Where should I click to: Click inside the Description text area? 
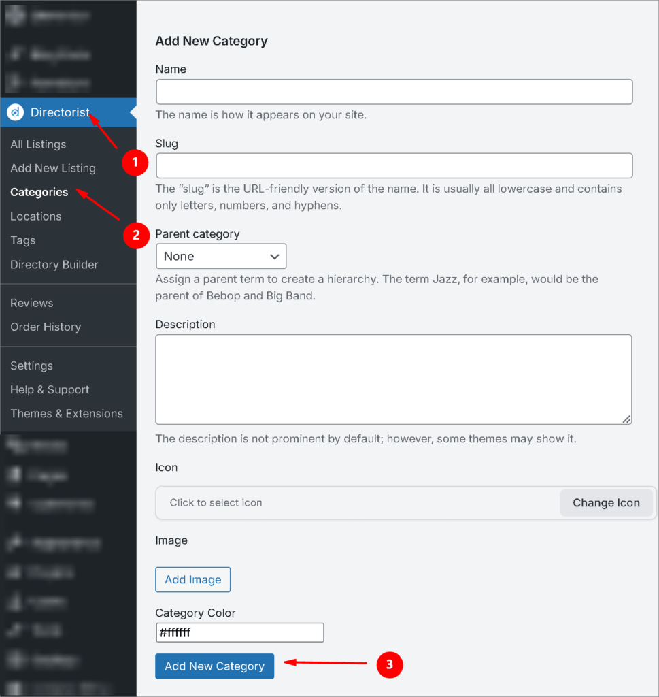pos(393,379)
